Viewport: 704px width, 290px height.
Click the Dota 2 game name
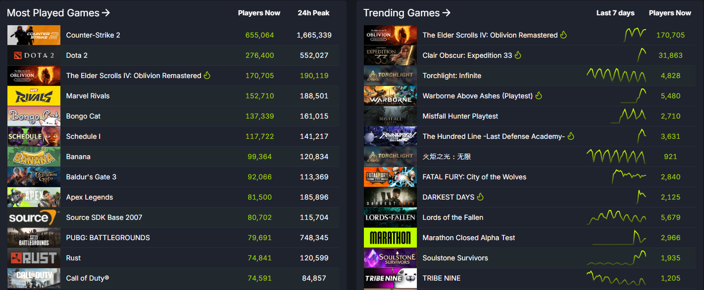tap(77, 55)
